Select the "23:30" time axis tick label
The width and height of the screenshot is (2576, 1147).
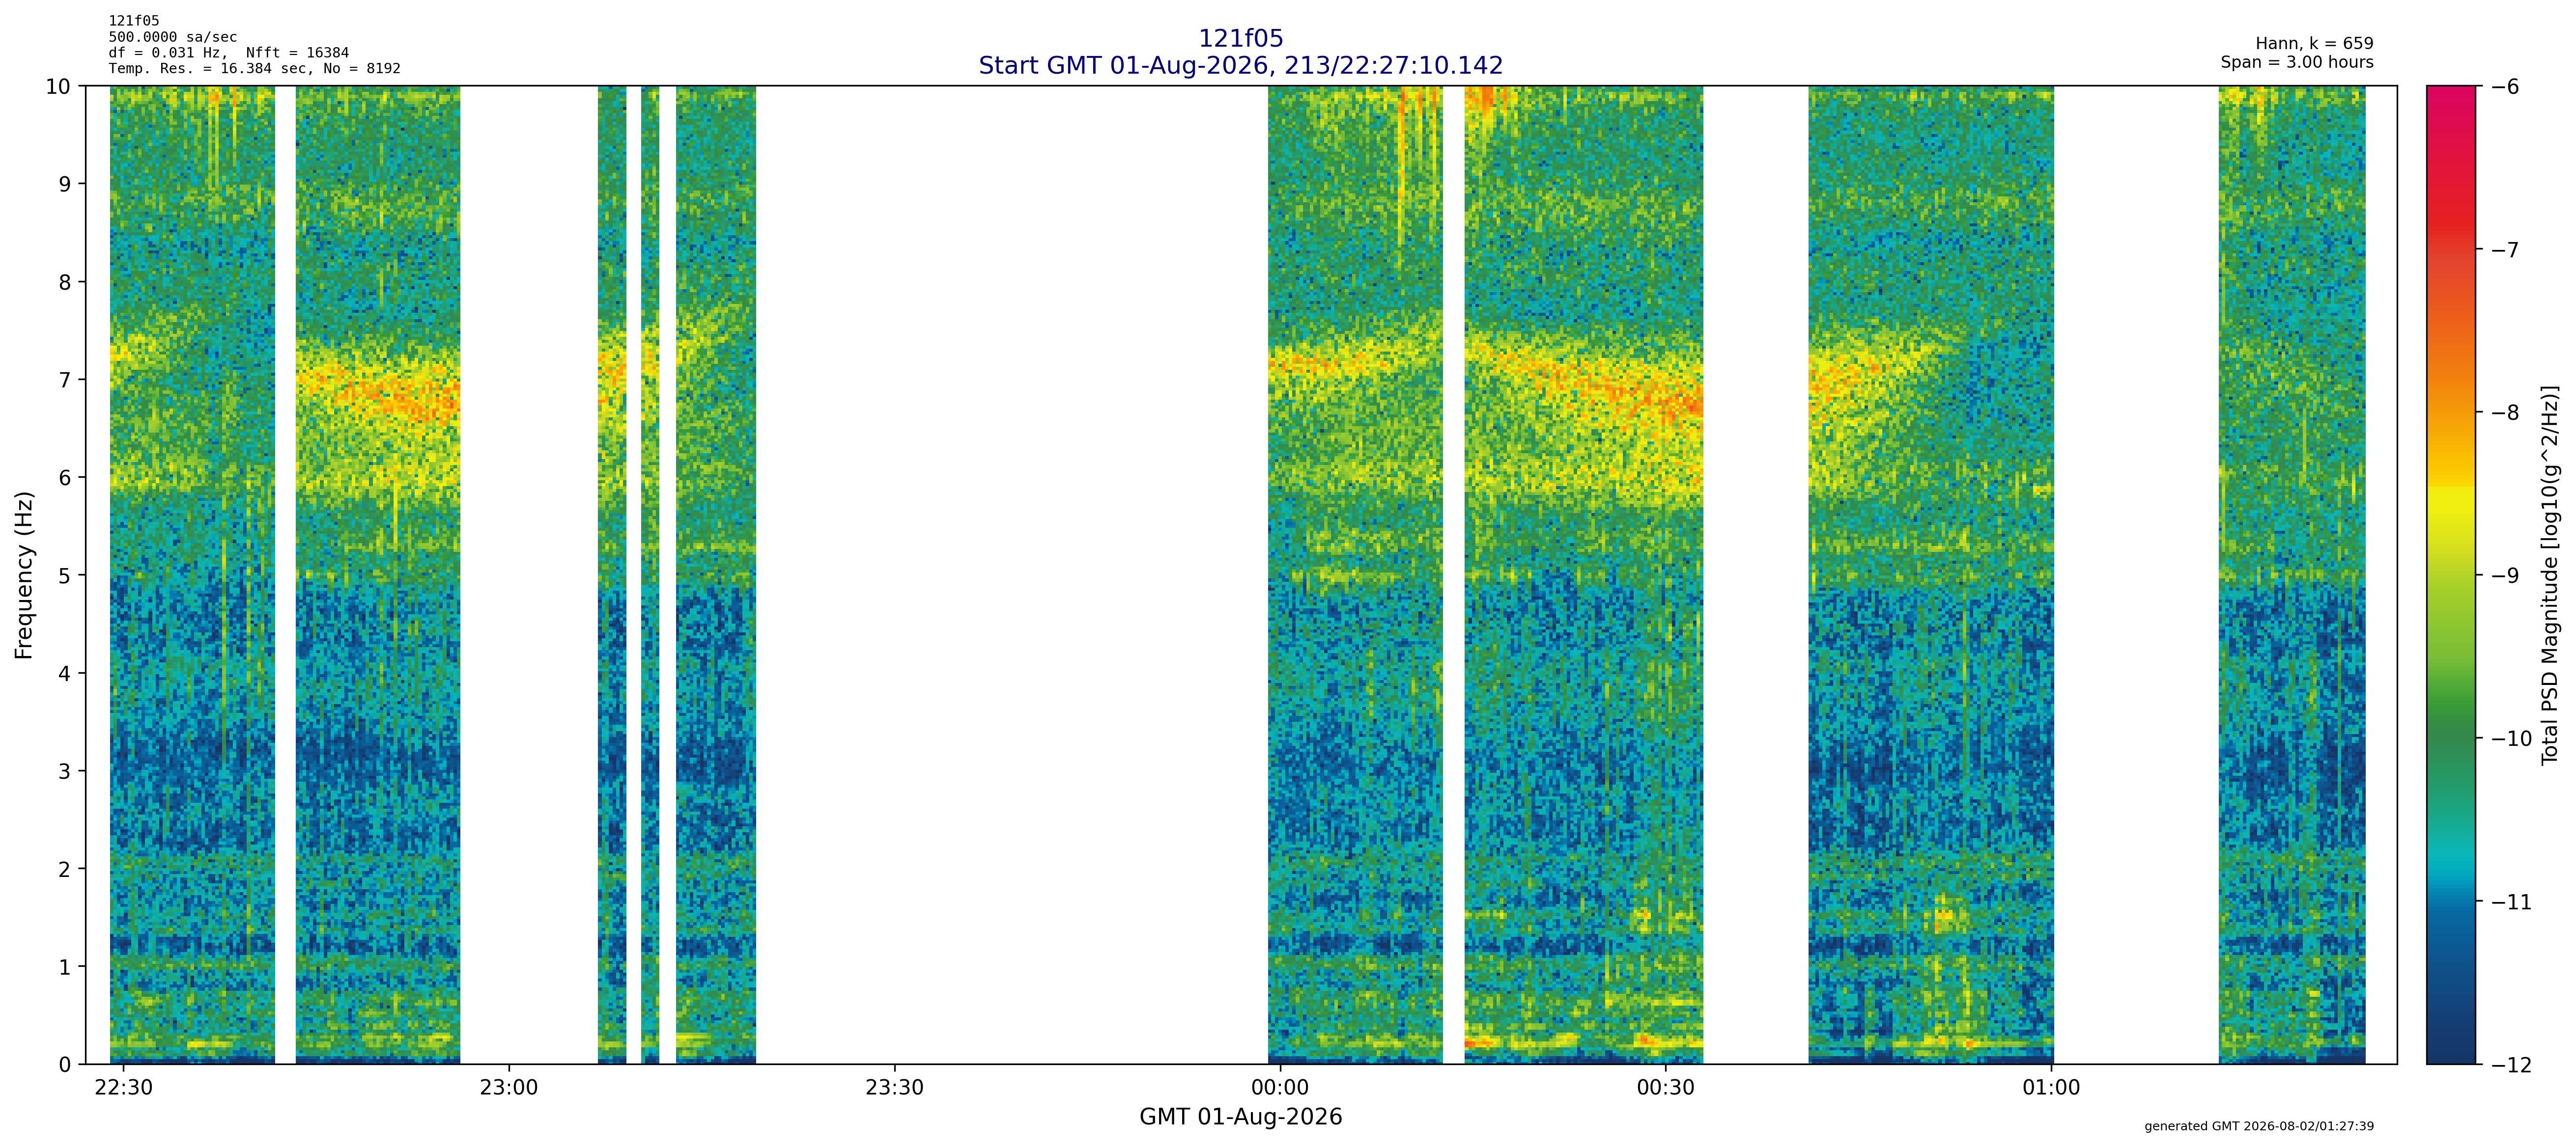click(894, 1088)
